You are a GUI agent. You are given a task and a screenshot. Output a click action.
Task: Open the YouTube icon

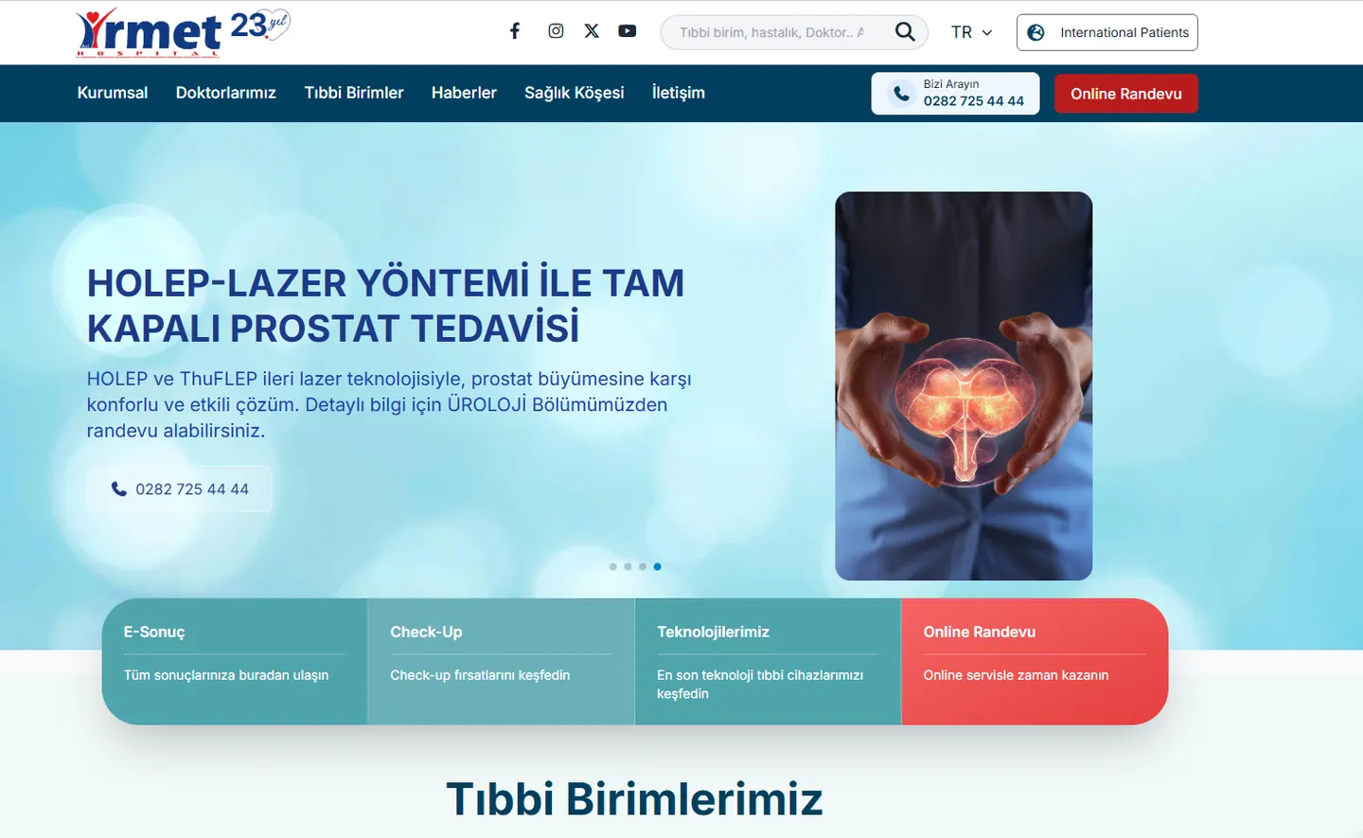(x=628, y=31)
